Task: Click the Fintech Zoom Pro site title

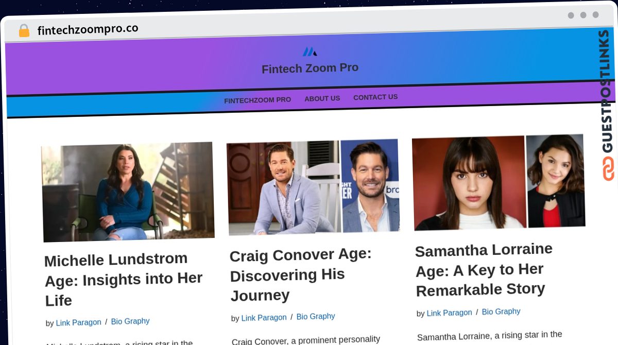Action: tap(310, 68)
